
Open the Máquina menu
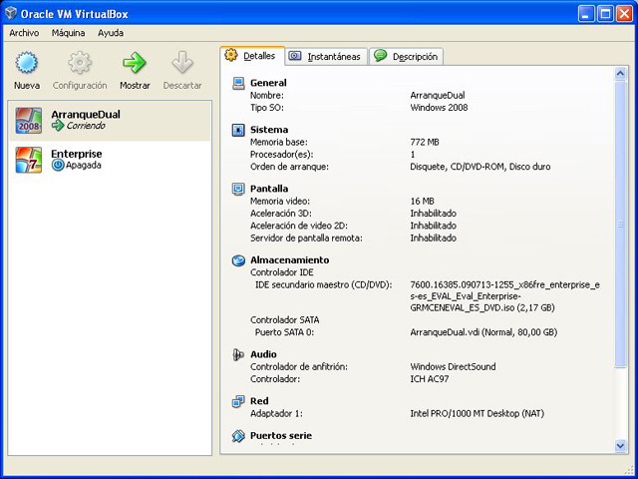point(69,33)
